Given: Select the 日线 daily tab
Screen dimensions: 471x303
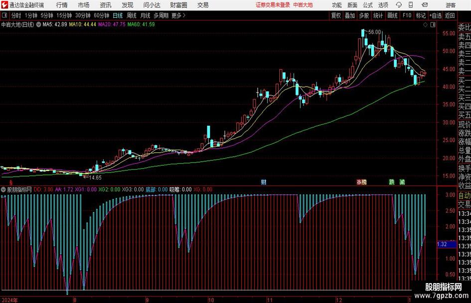Looking at the screenshot, I should click(x=118, y=15).
